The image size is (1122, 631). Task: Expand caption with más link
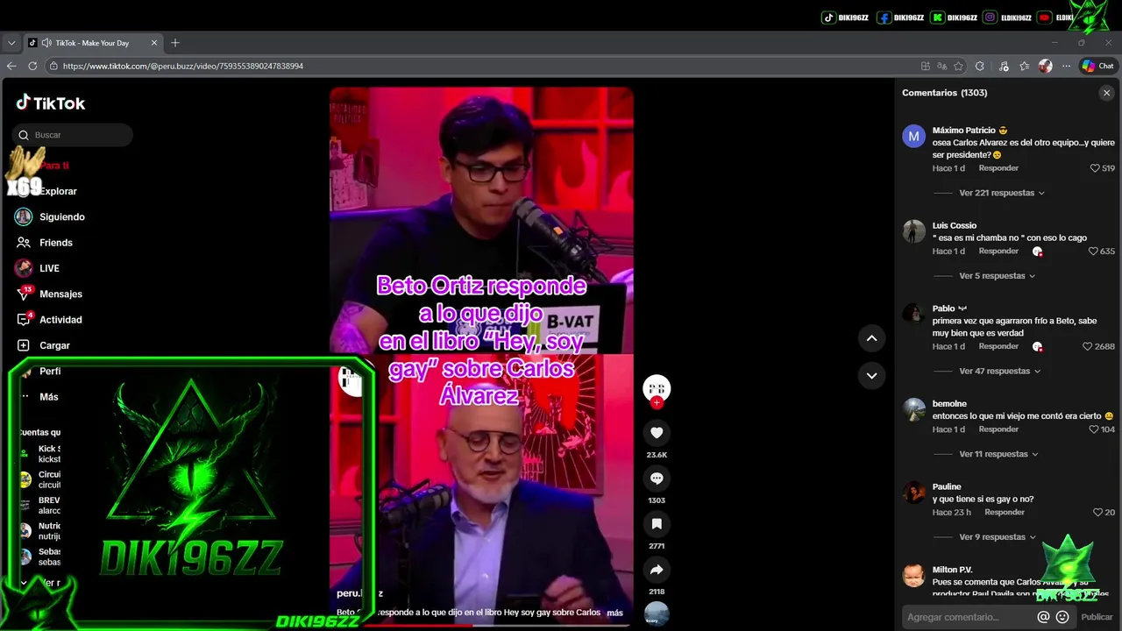614,613
